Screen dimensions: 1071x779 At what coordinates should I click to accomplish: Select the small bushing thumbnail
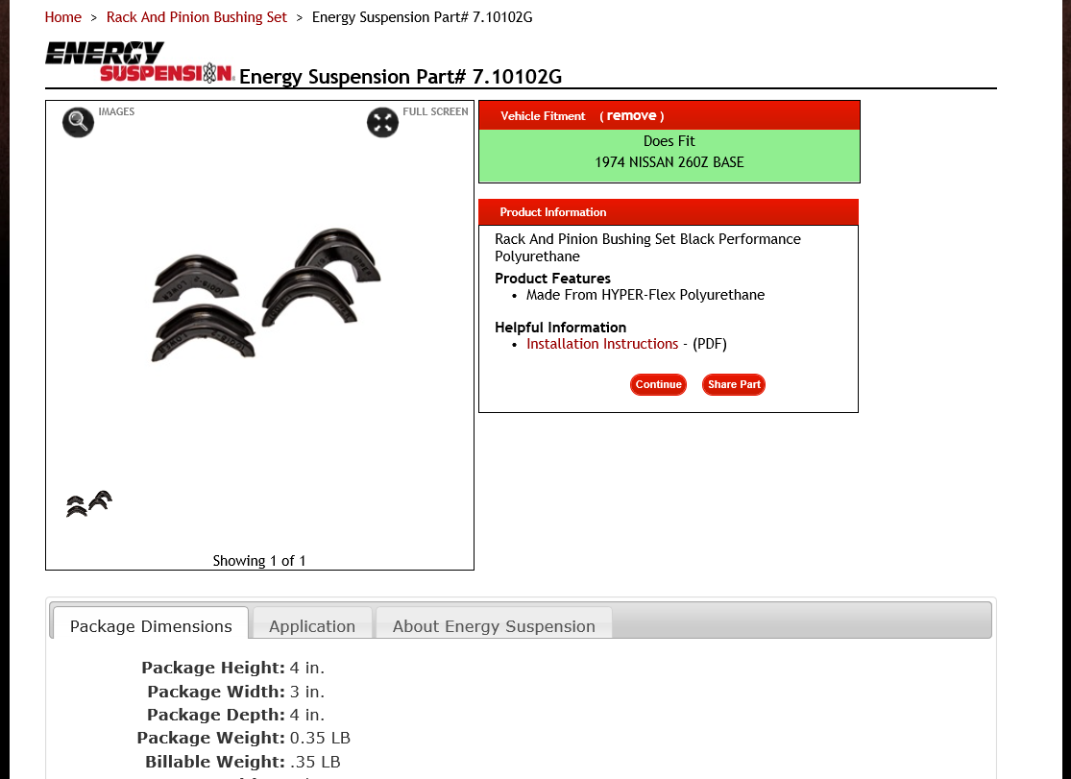88,503
